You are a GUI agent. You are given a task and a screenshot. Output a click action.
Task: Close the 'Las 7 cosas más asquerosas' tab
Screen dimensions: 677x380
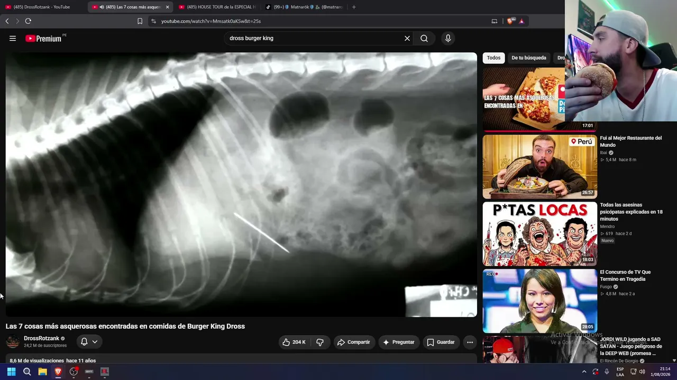click(x=167, y=7)
